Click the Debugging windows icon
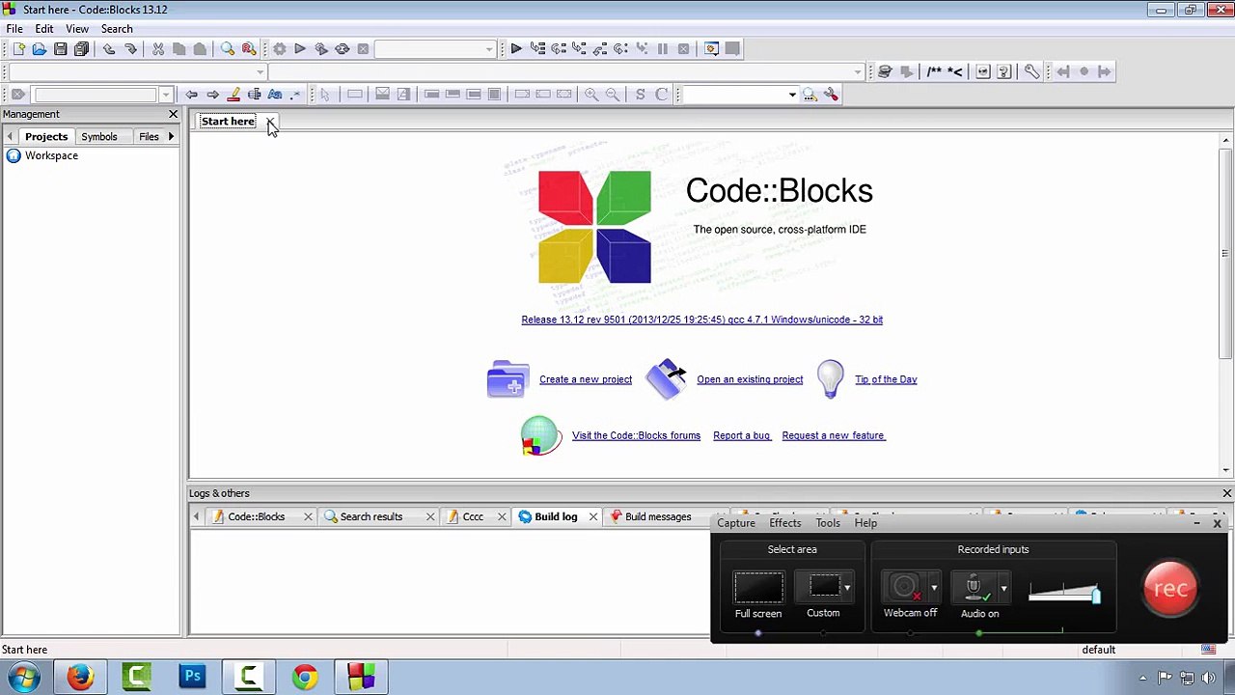This screenshot has height=695, width=1235. [711, 49]
